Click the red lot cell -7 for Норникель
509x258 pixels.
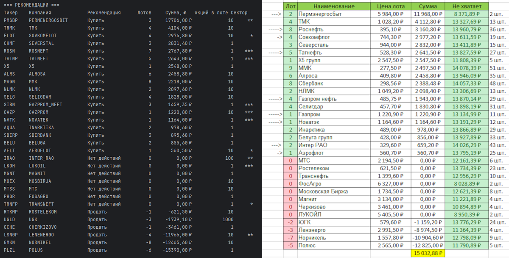coord(291,238)
